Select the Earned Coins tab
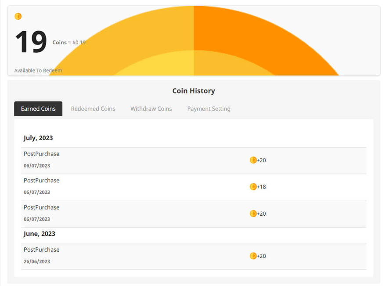This screenshot has height=286, width=383. tap(38, 109)
